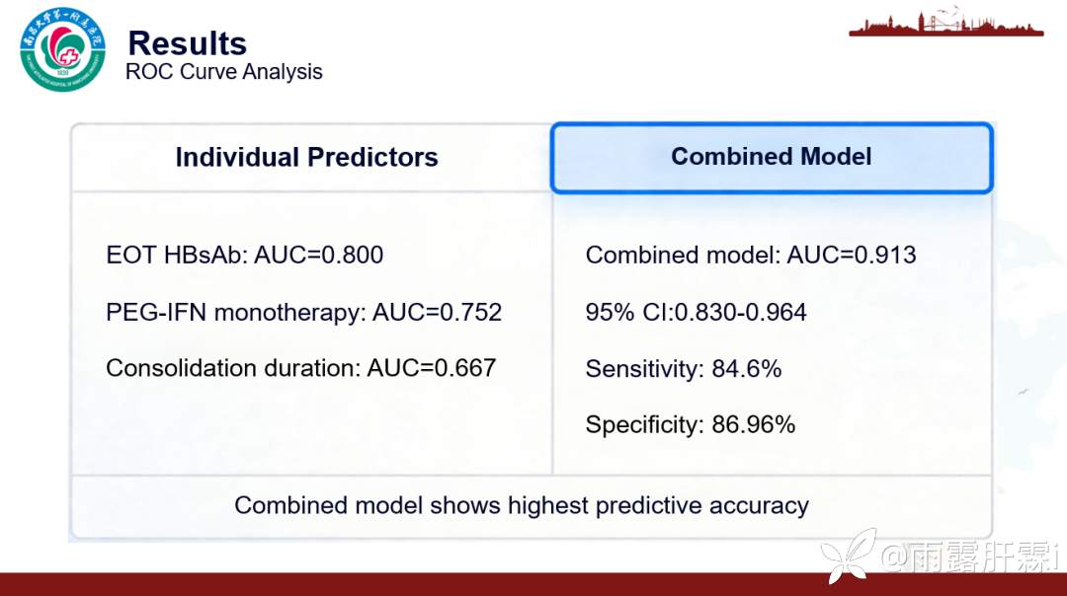The image size is (1067, 596).
Task: Click the Weibo watermark username text
Action: [969, 558]
